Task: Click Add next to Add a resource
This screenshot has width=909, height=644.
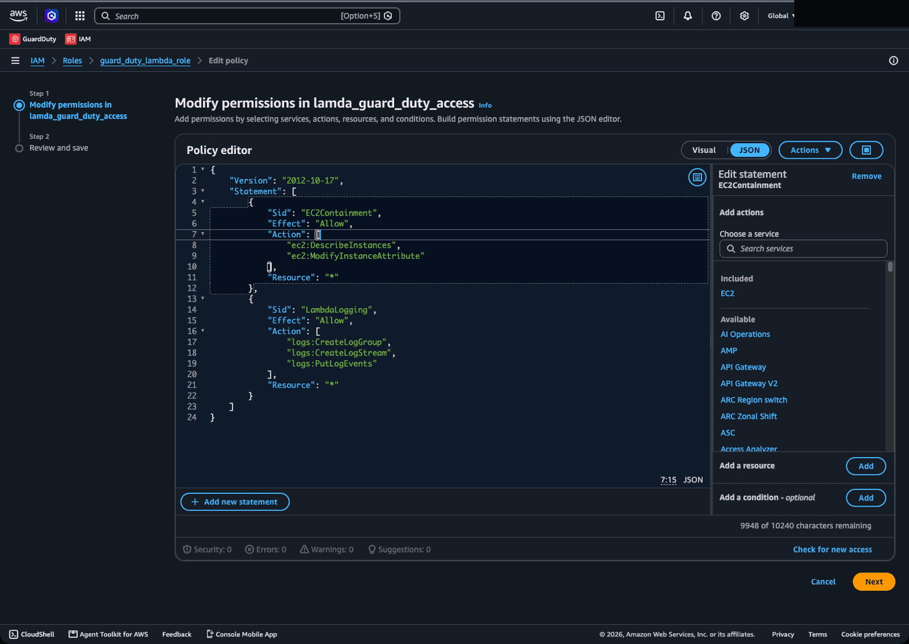Action: tap(866, 466)
